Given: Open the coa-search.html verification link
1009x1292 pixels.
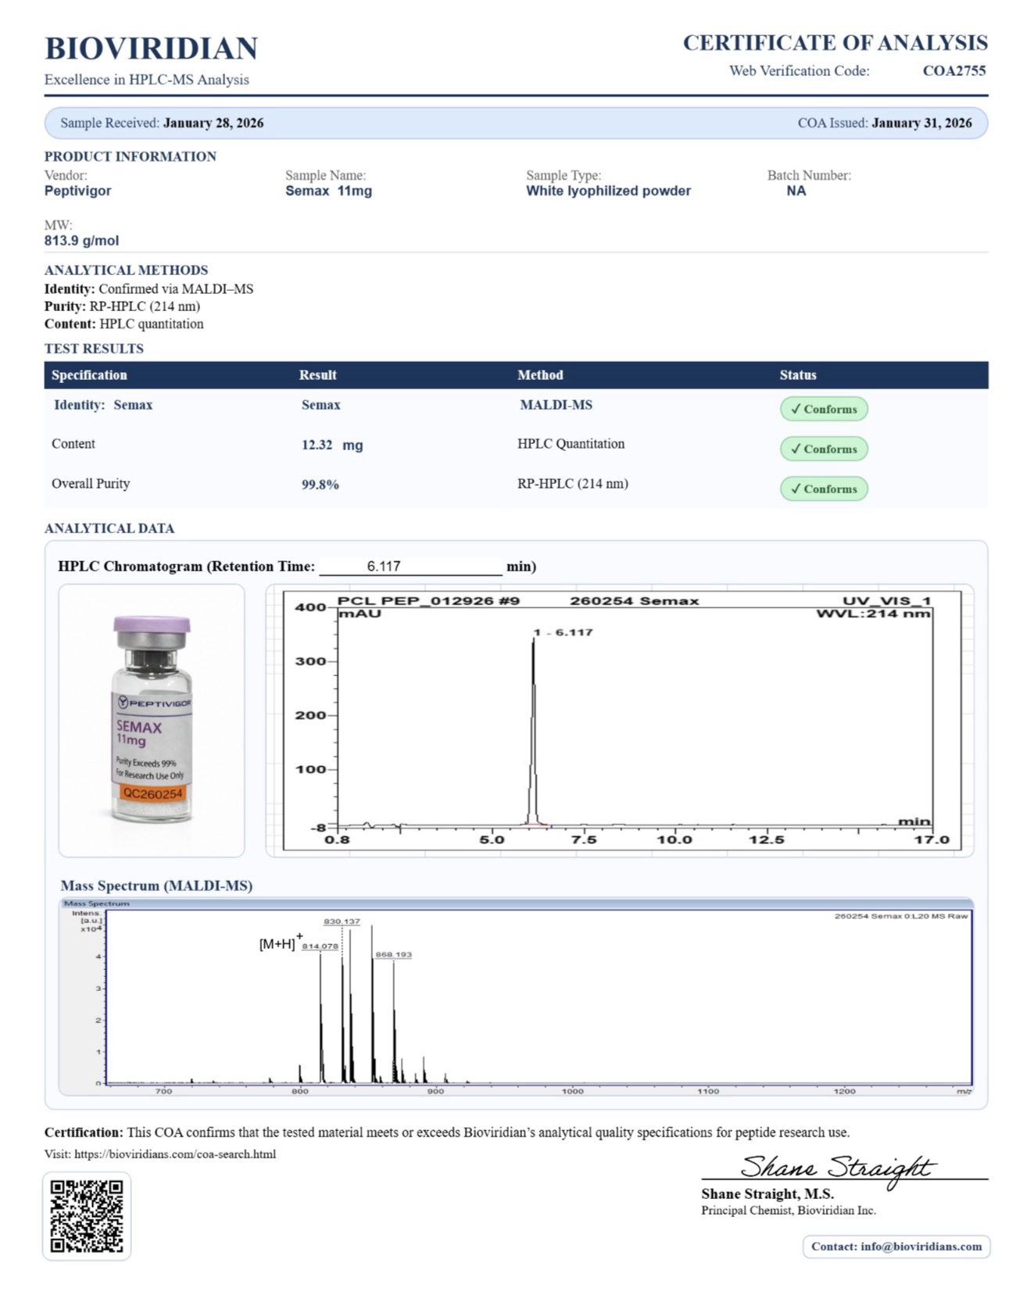Looking at the screenshot, I should point(175,1154).
